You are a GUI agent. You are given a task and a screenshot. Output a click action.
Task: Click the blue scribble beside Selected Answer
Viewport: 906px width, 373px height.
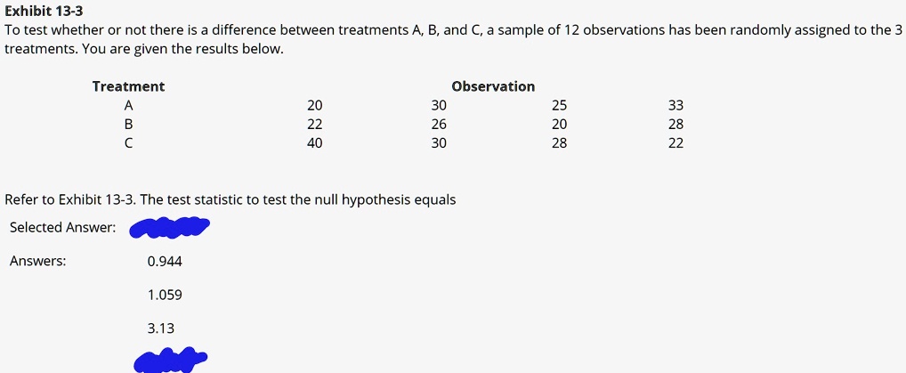pos(169,227)
